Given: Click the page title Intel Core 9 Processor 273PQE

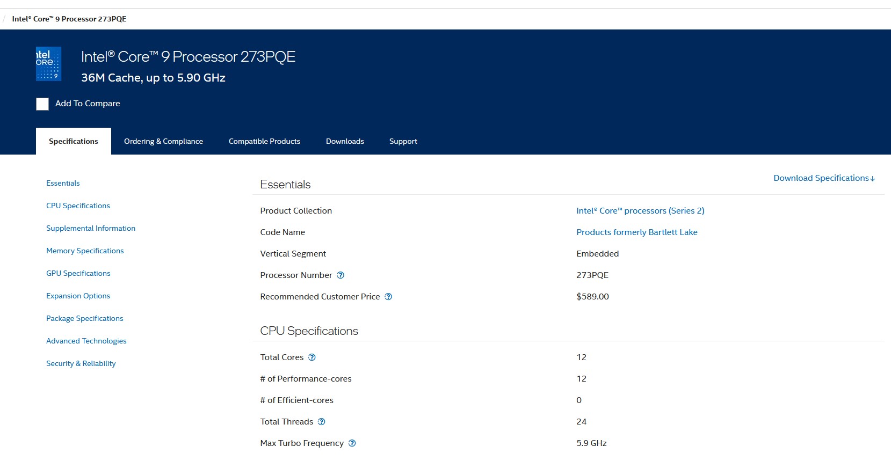Looking at the screenshot, I should (x=188, y=57).
